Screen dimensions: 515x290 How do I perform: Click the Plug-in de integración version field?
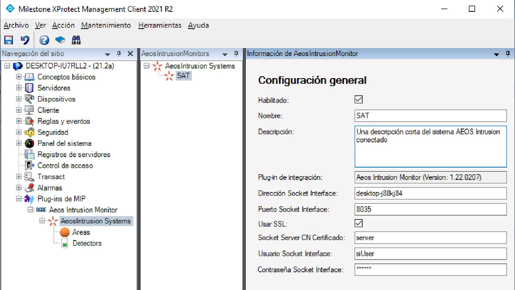coord(431,177)
